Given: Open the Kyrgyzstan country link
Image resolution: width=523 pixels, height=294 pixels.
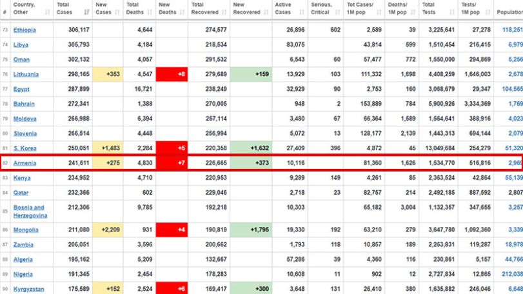Looking at the screenshot, I should (x=28, y=289).
